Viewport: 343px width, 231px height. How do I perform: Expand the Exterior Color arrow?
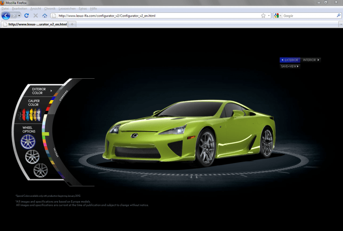coord(51,91)
